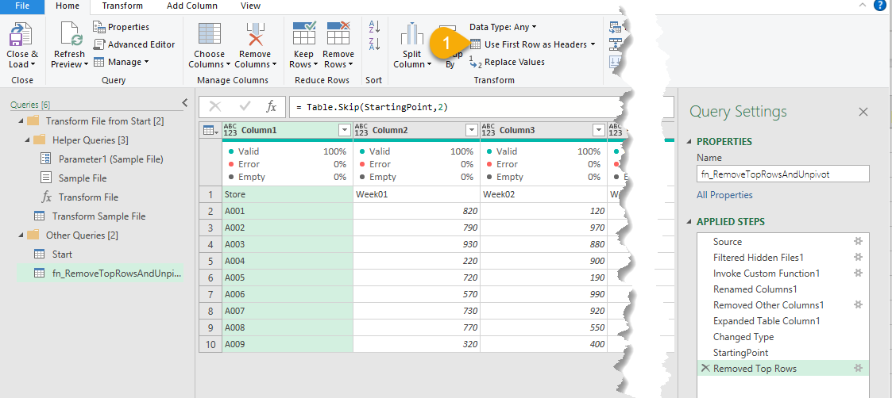Click the Remove Columns icon

[254, 36]
